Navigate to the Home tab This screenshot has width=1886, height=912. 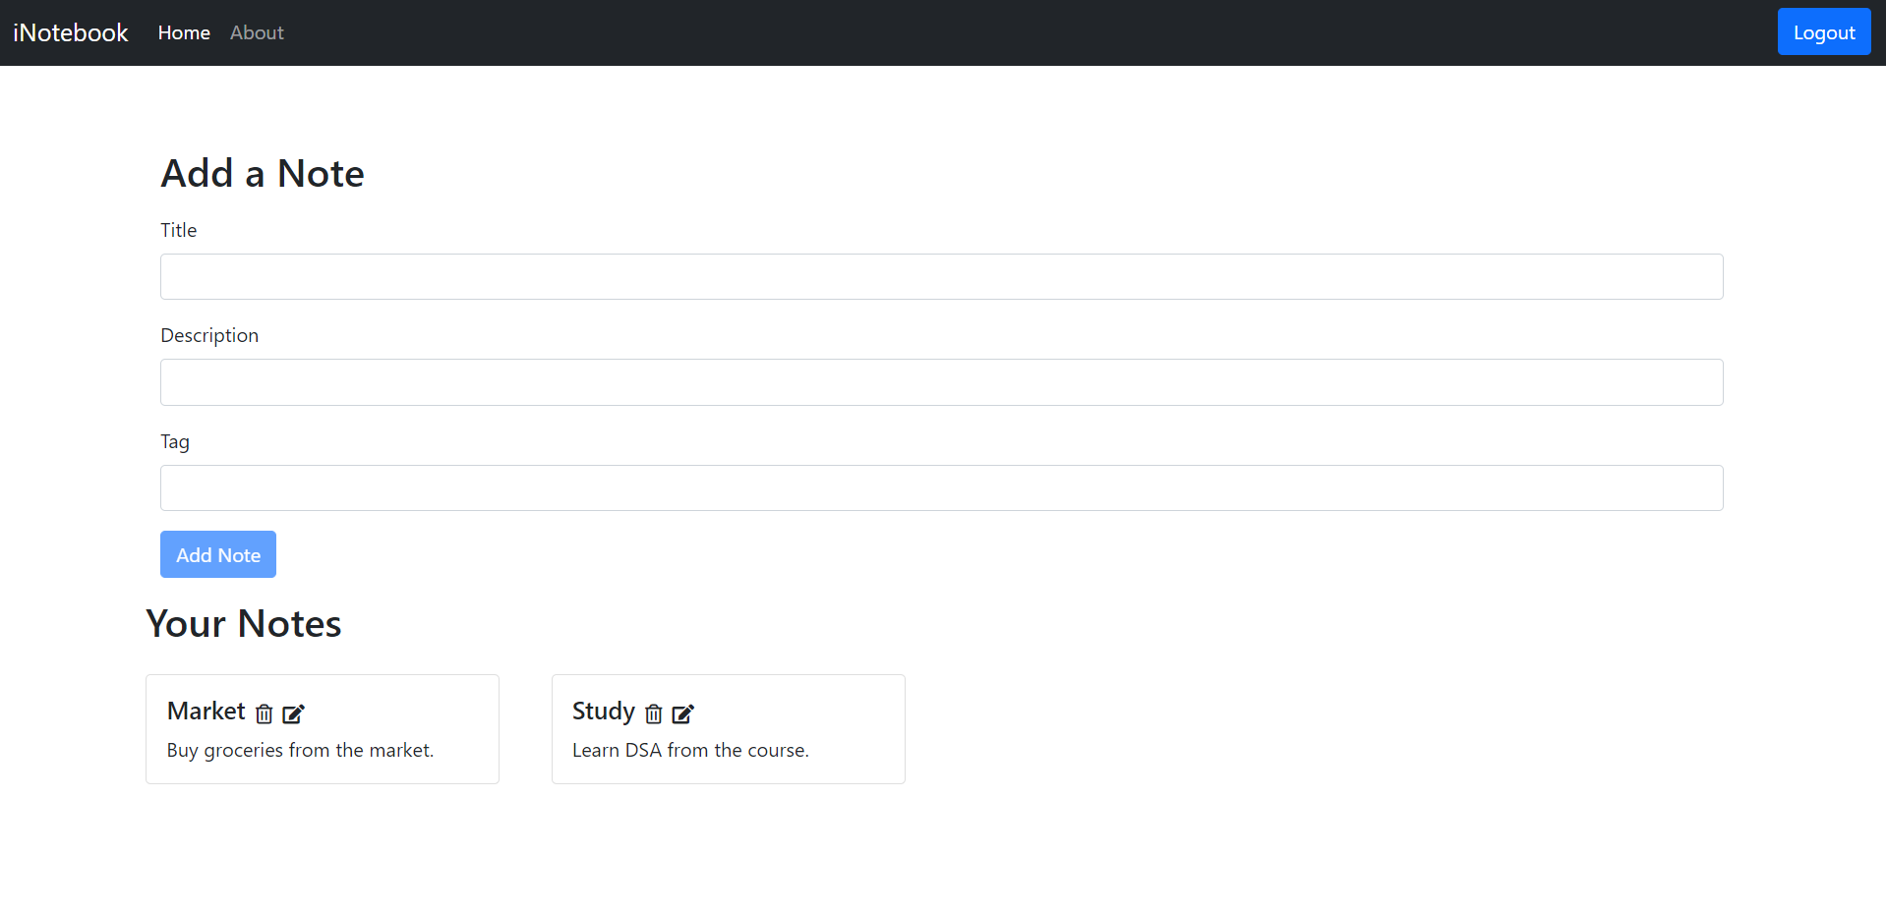[183, 32]
